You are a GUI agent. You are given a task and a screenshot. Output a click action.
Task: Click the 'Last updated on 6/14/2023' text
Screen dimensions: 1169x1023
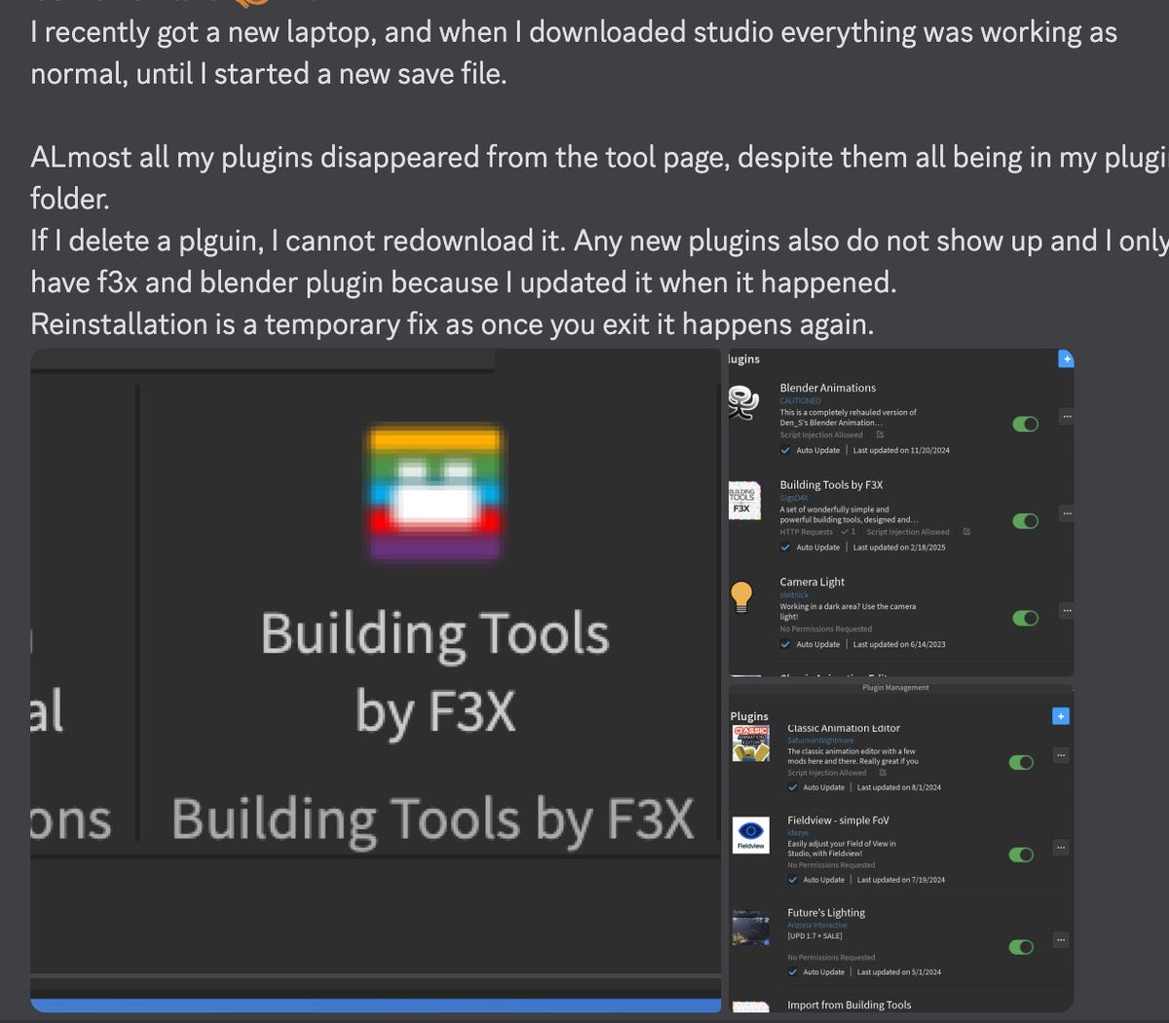pyautogui.click(x=899, y=644)
